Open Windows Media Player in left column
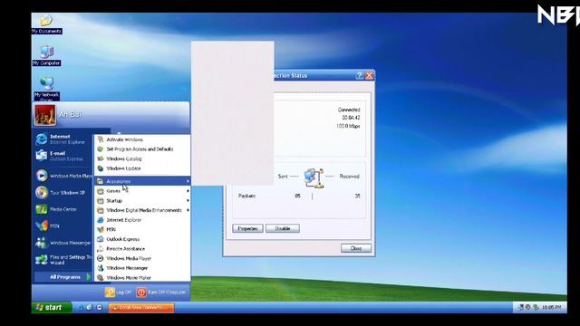The image size is (580, 326). 63,176
